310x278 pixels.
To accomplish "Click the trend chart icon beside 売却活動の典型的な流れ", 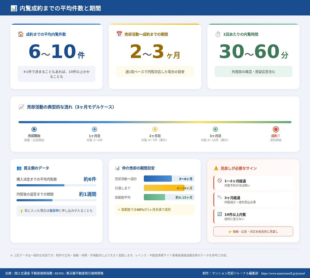I will click(x=22, y=107).
